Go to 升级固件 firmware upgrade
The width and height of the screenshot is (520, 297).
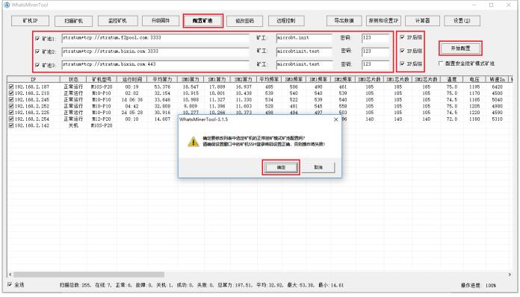[161, 21]
